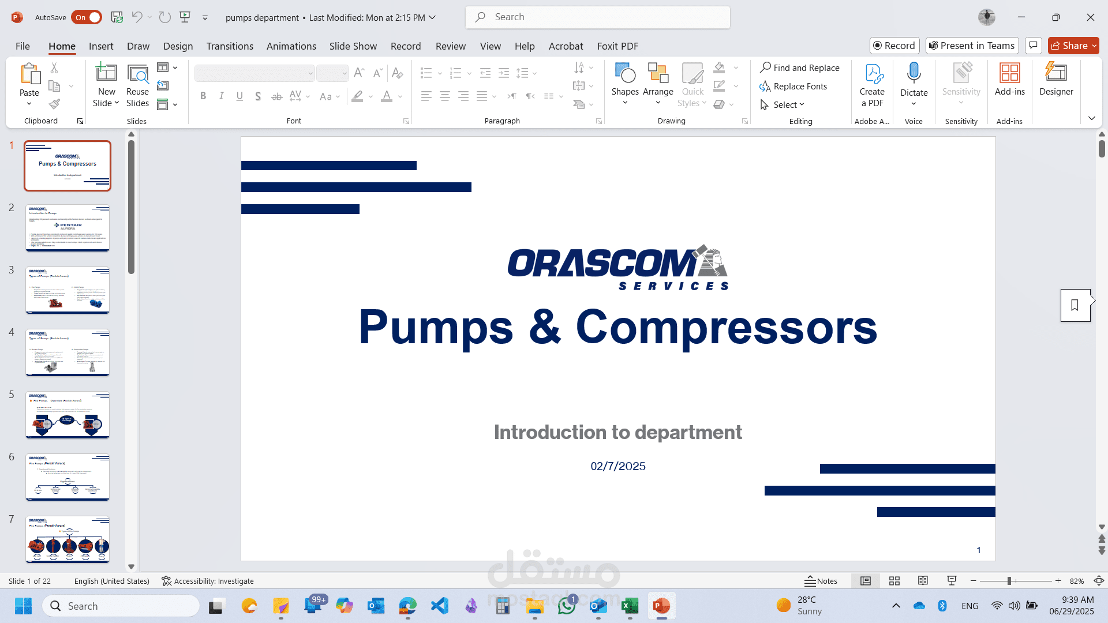Undo the last action
Viewport: 1108px width, 623px height.
[x=137, y=17]
